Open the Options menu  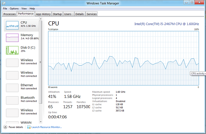pyautogui.click(x=14, y=9)
